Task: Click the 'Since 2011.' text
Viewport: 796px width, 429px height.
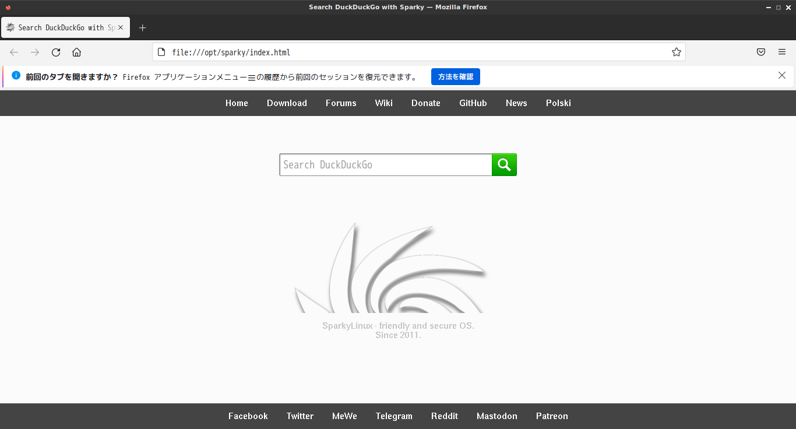Action: tap(398, 335)
